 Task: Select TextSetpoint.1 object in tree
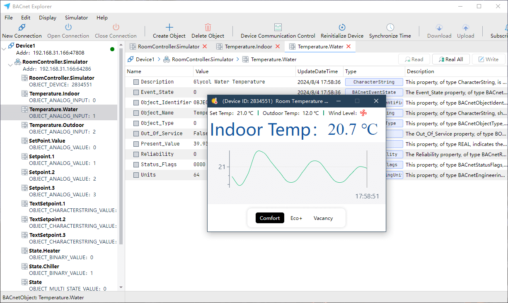47,203
